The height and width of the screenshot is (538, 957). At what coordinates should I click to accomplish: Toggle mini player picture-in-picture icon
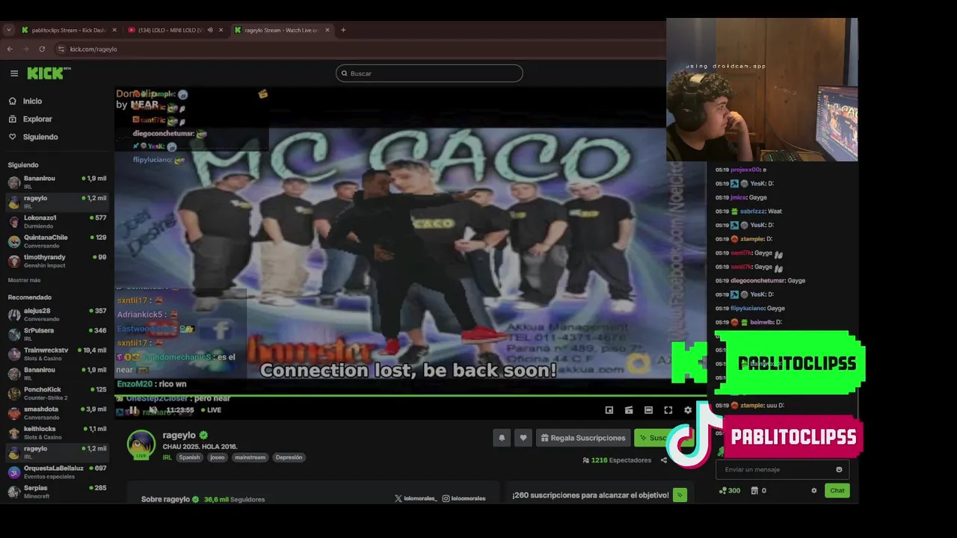point(609,410)
